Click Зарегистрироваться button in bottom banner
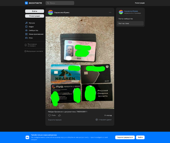Screen dimensions: 170x143 (x=125, y=137)
